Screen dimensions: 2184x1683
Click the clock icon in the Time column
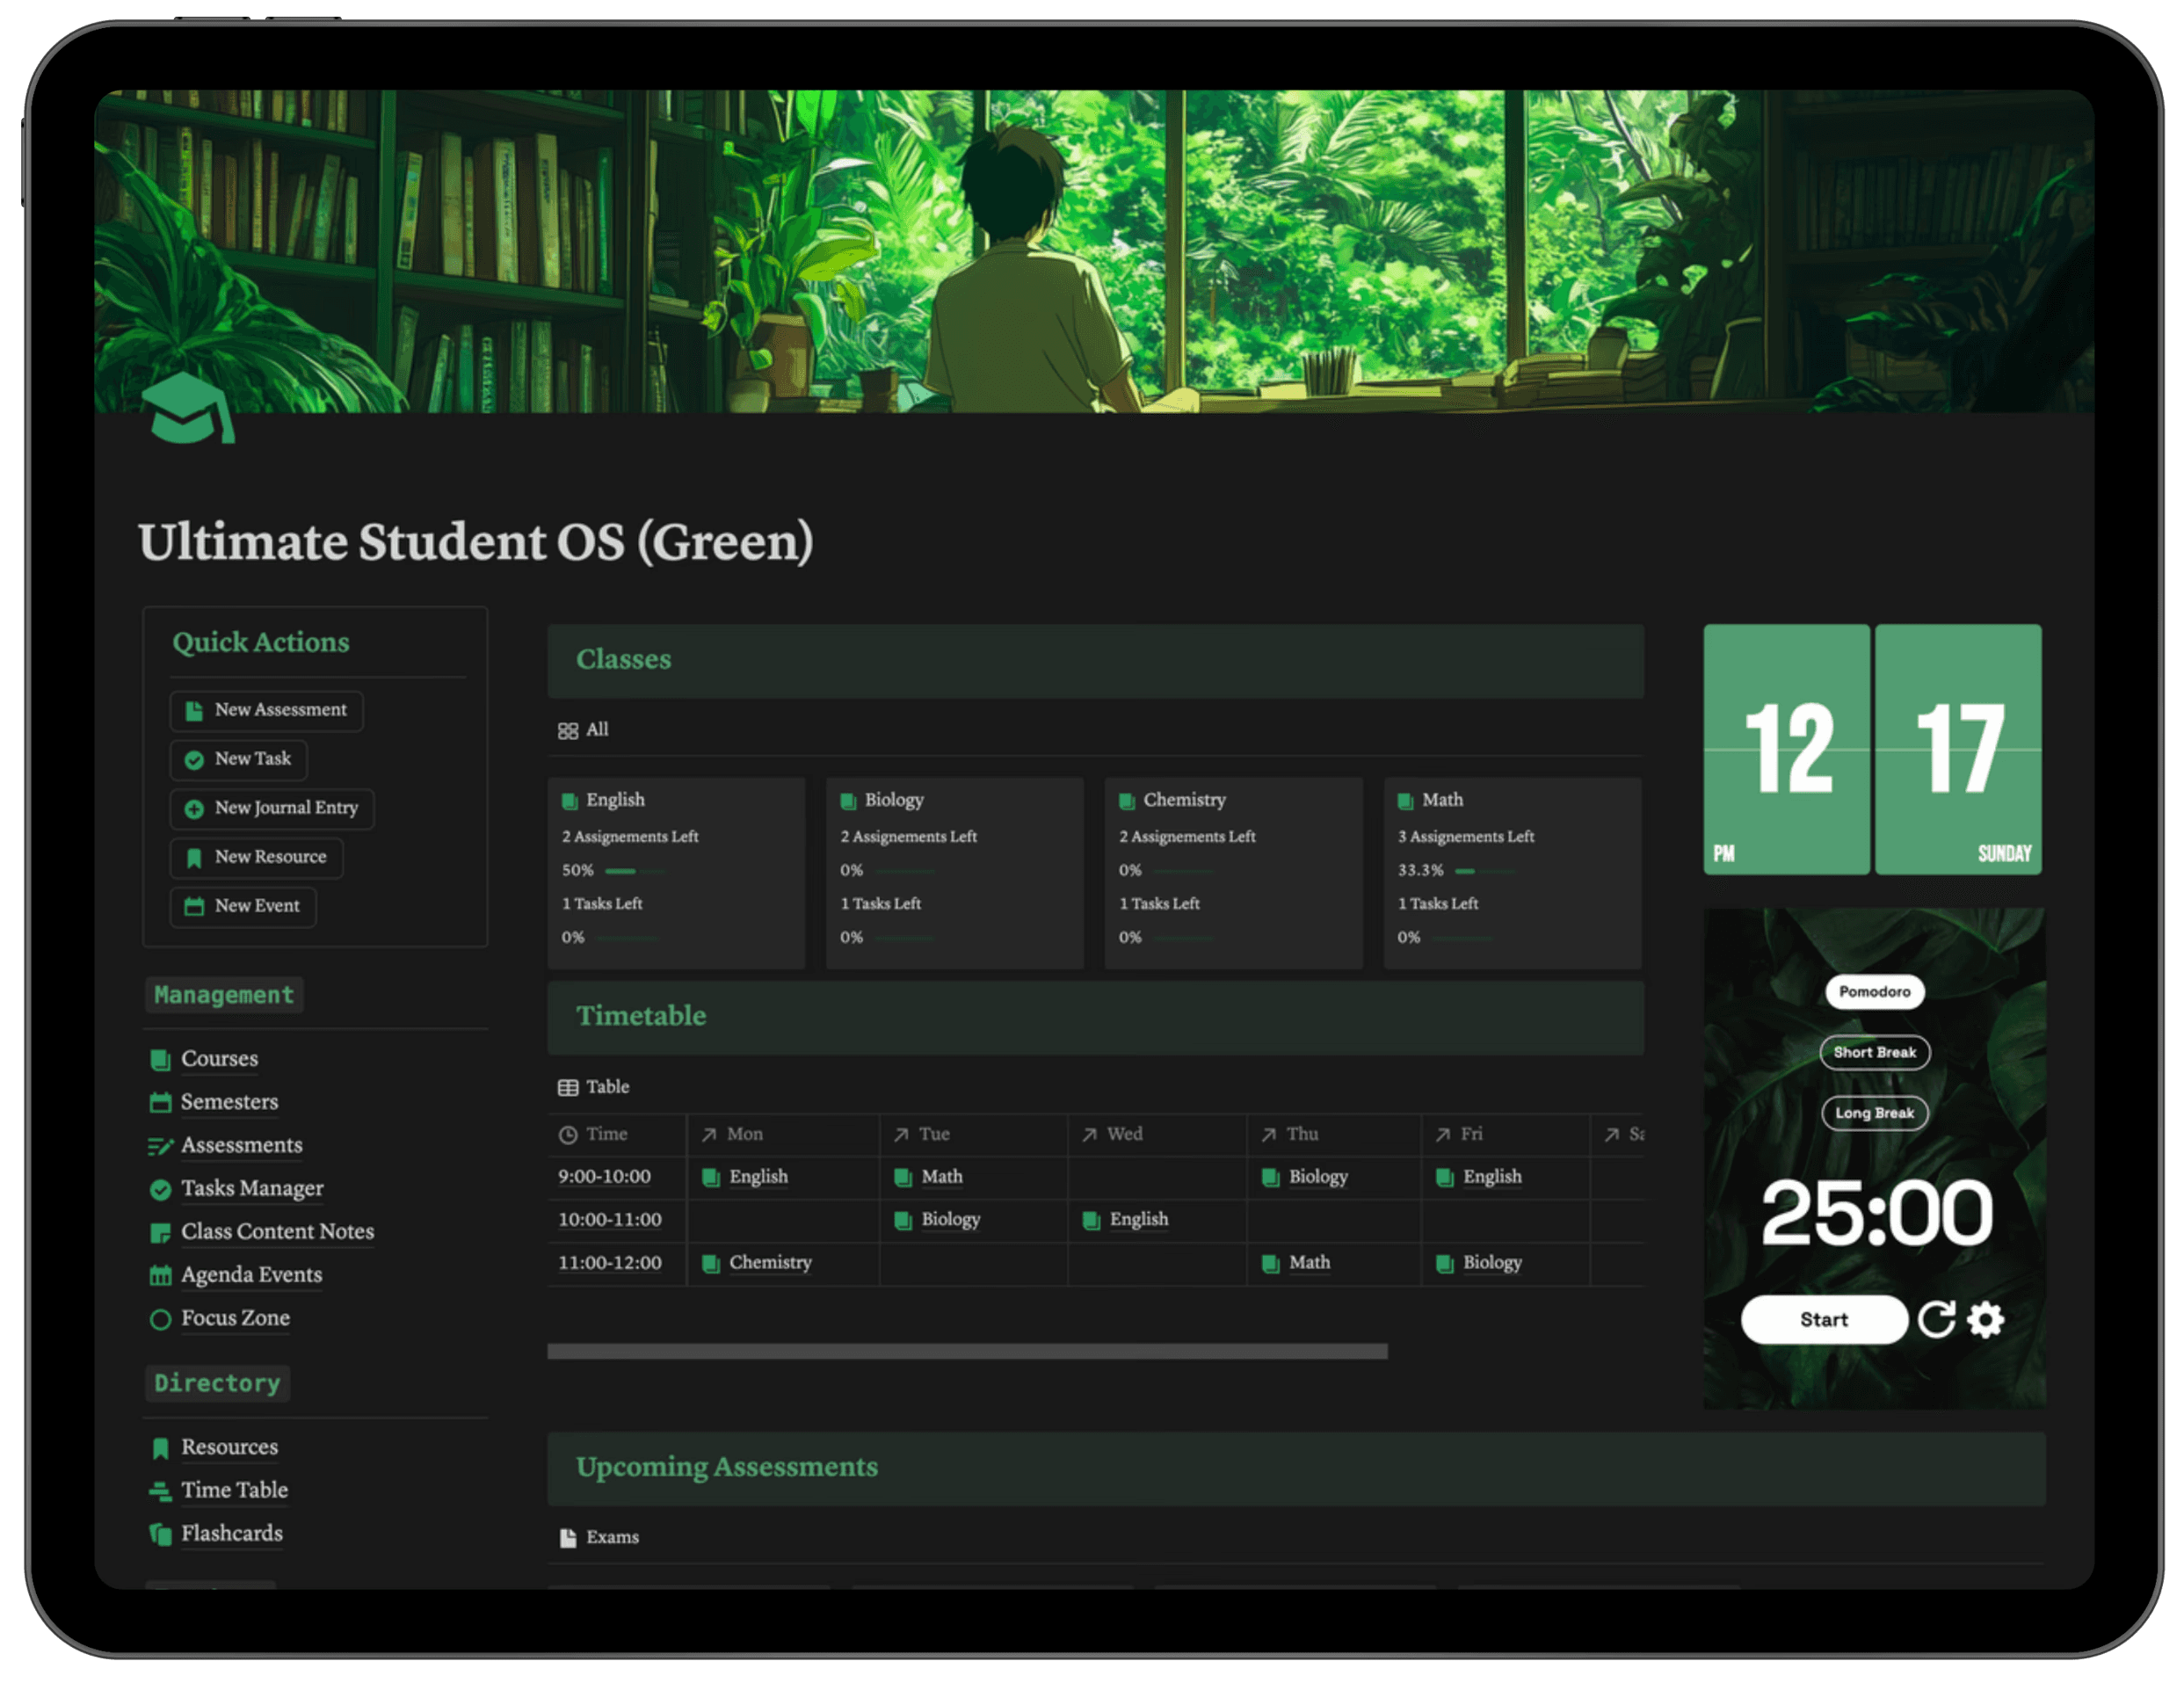pyautogui.click(x=569, y=1134)
